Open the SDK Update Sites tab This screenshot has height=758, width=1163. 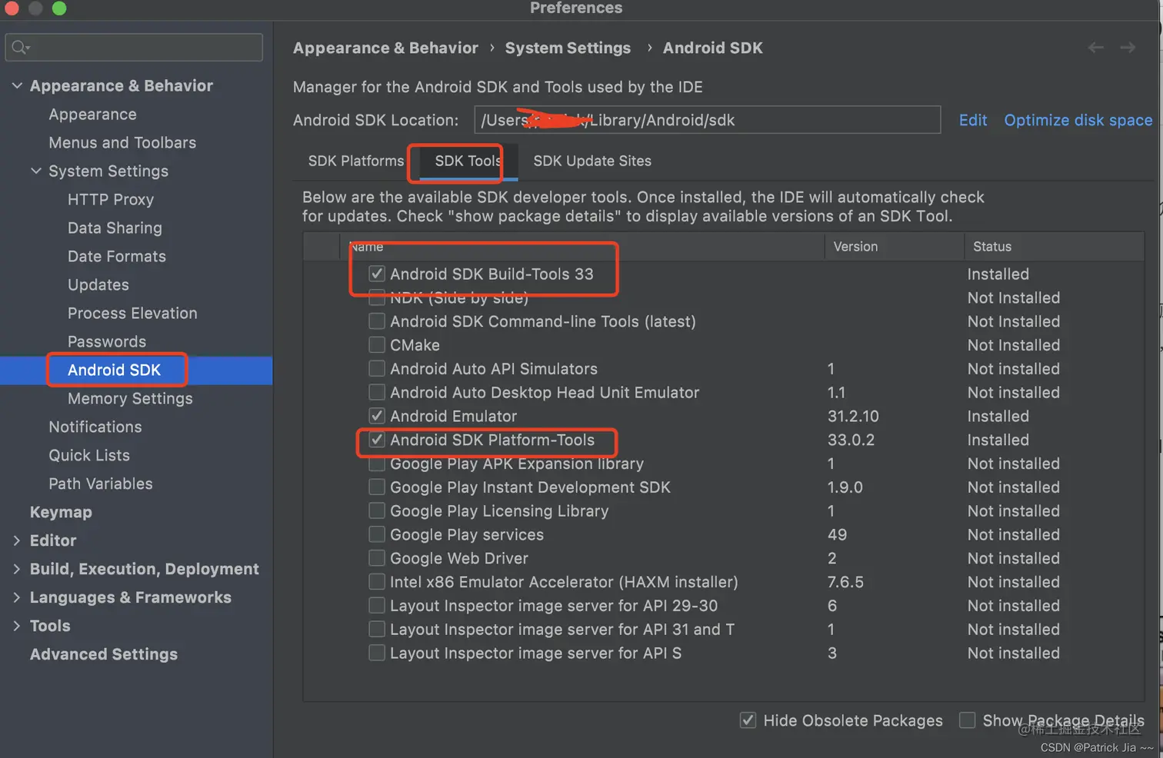(591, 161)
